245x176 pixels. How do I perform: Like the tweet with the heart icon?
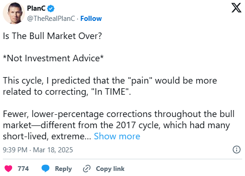click(x=8, y=169)
